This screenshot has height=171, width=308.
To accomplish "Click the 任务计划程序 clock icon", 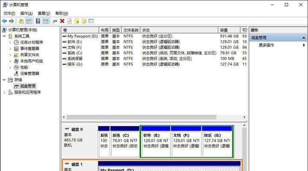I will click(16, 42).
